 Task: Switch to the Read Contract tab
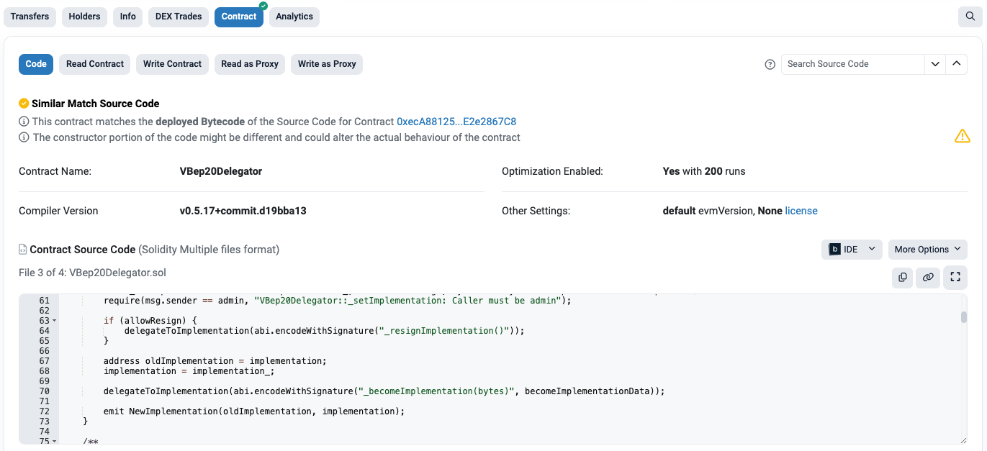click(95, 64)
